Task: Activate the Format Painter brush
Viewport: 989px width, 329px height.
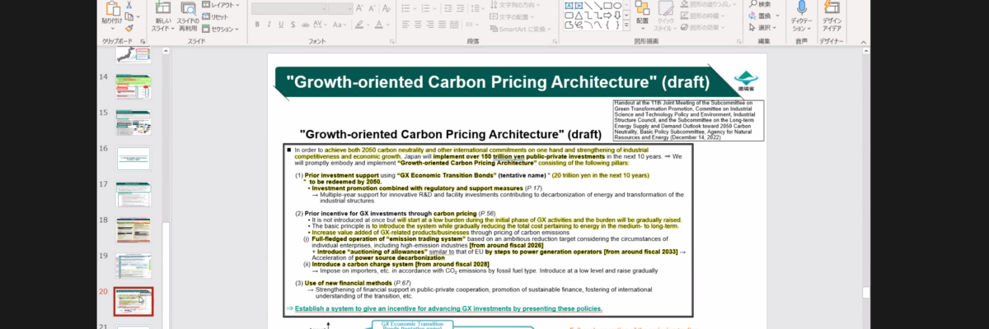Action: (129, 28)
